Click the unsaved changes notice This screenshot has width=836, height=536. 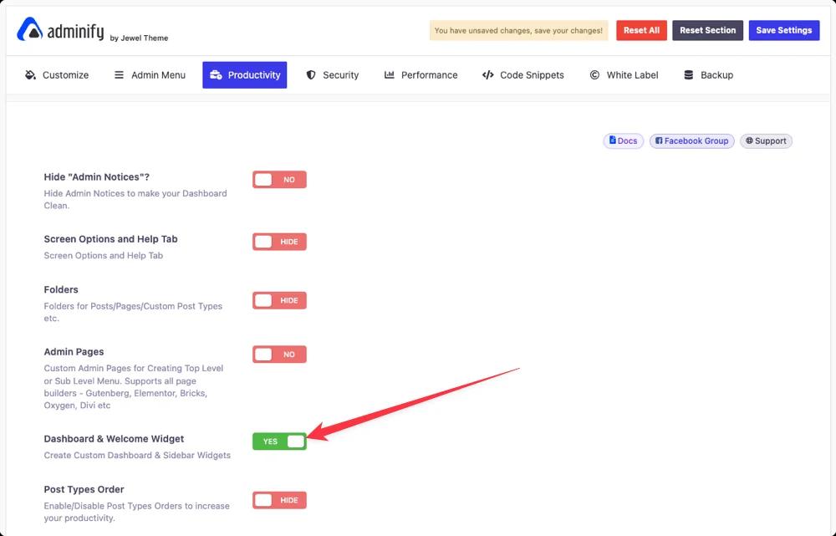pos(518,30)
